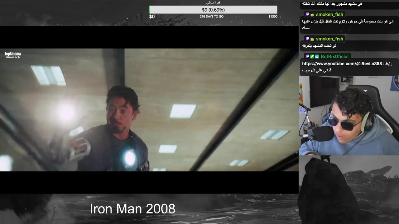Click the '$1300' goal target amount
The image size is (399, 224).
pyautogui.click(x=273, y=16)
